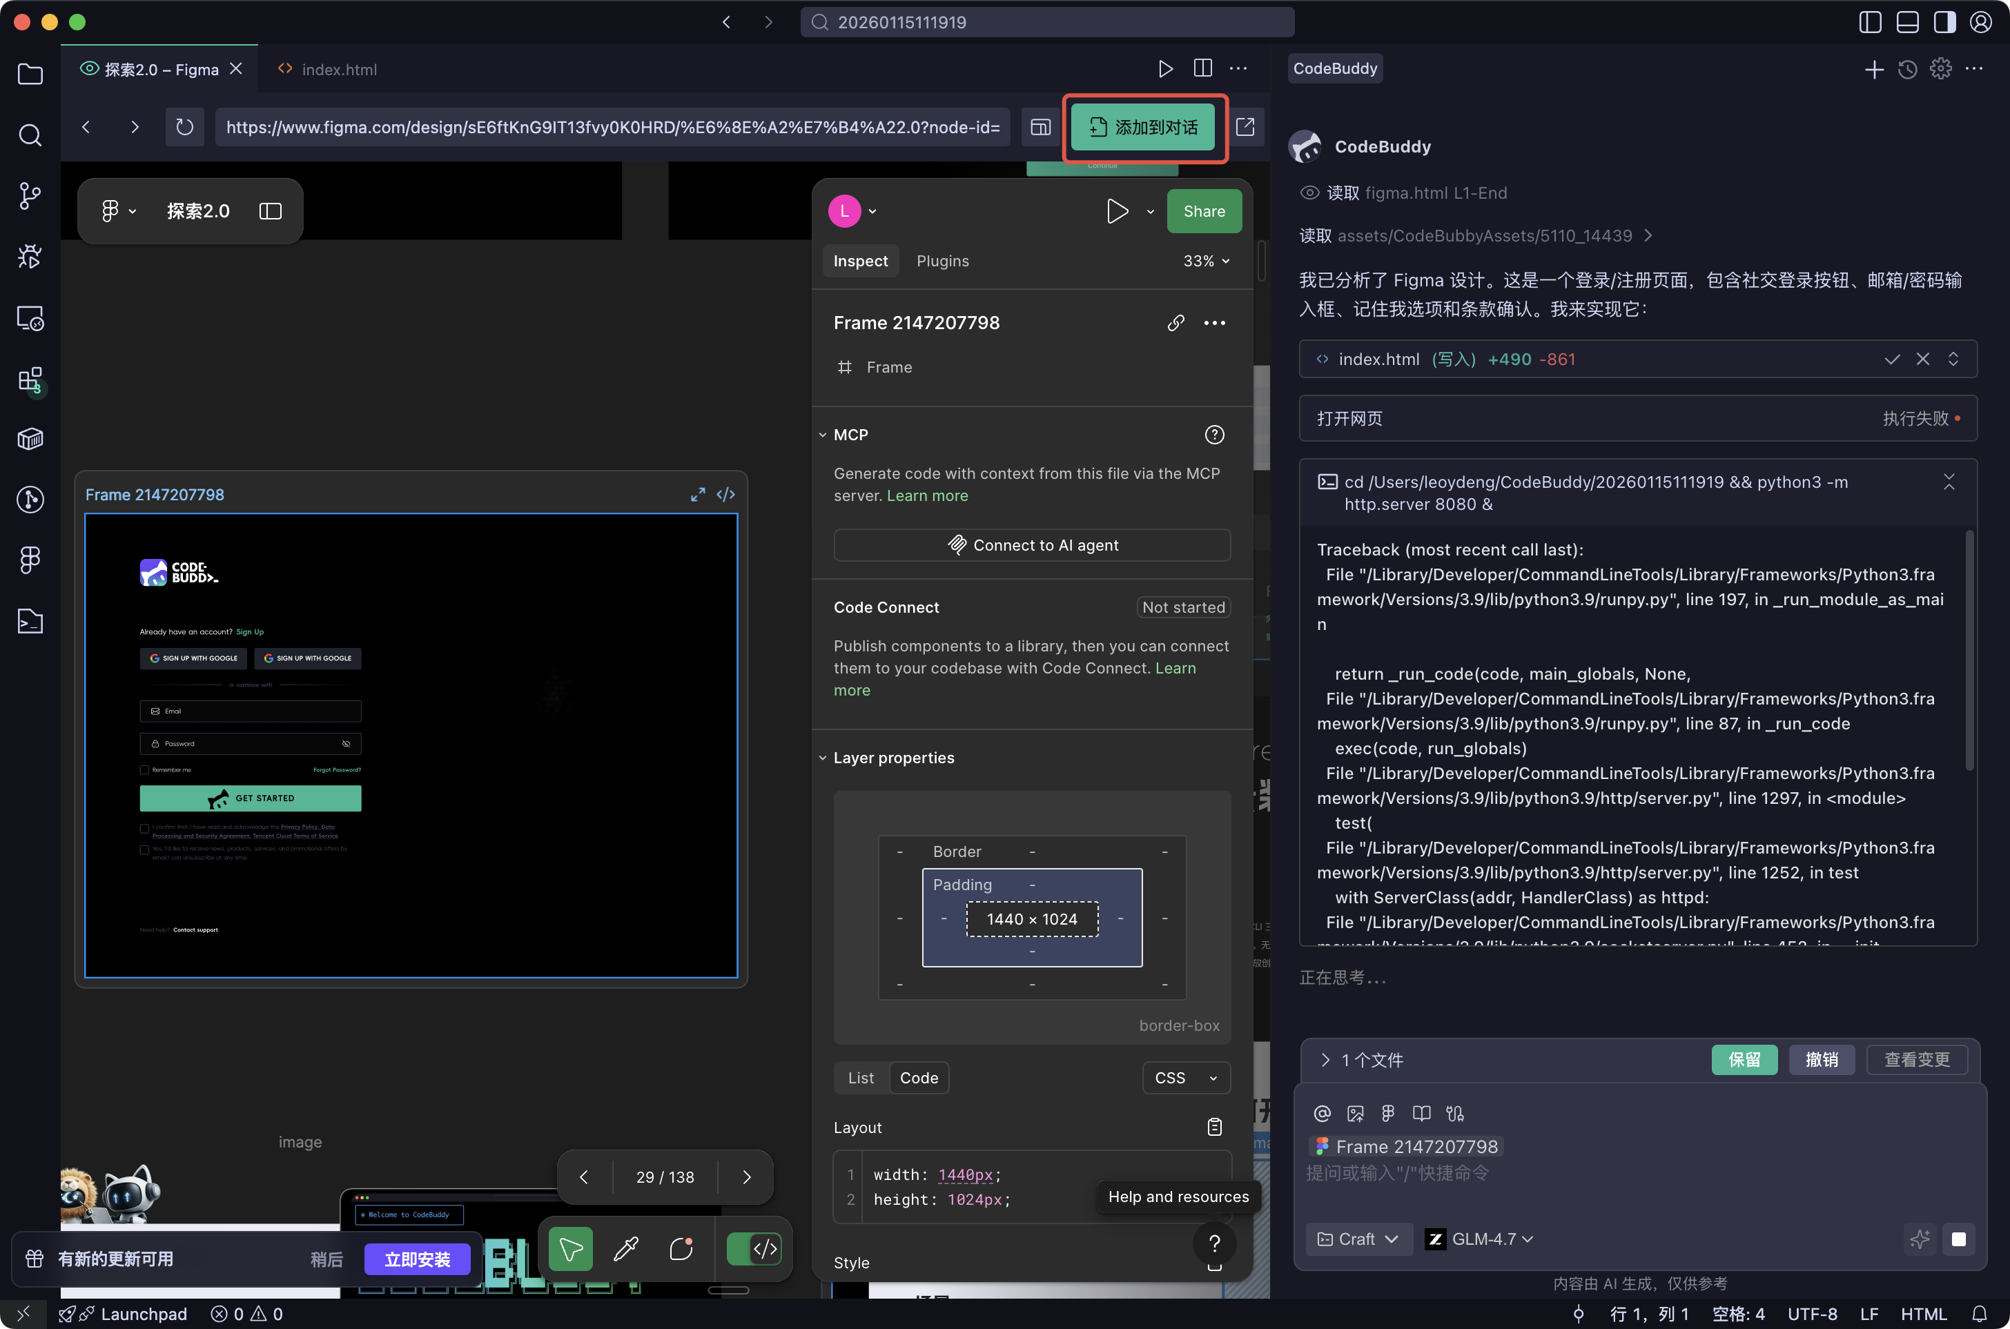
Task: Click the image attachment icon in chat
Action: [1355, 1114]
